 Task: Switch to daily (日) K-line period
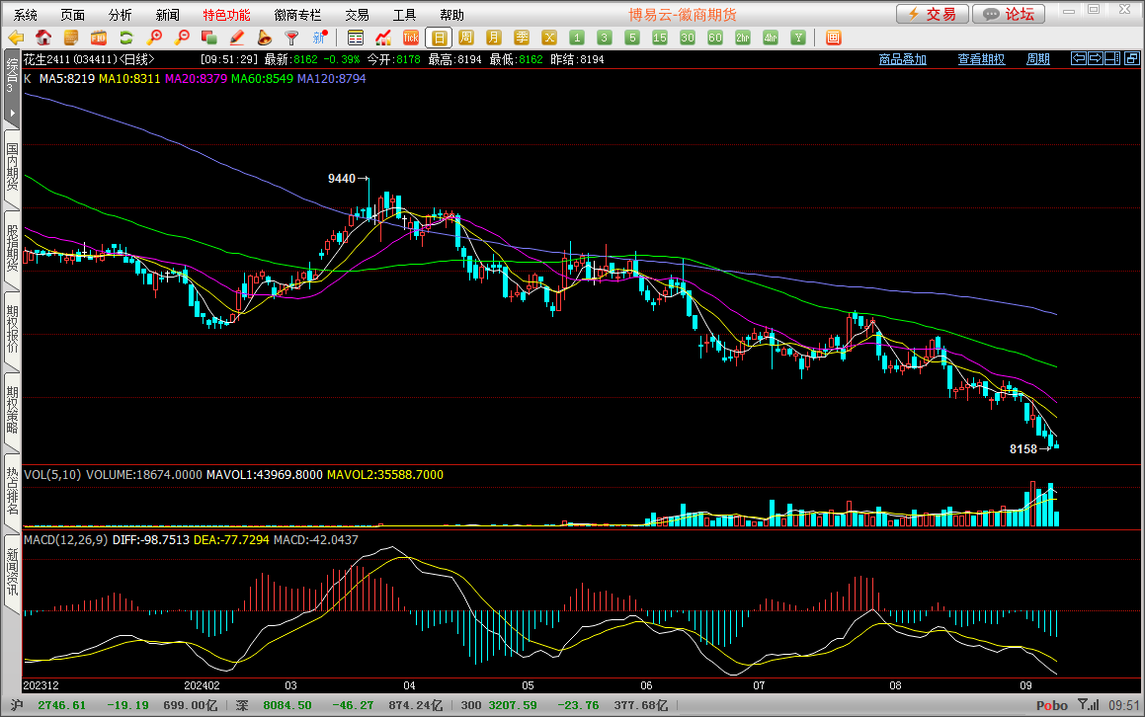[x=439, y=38]
